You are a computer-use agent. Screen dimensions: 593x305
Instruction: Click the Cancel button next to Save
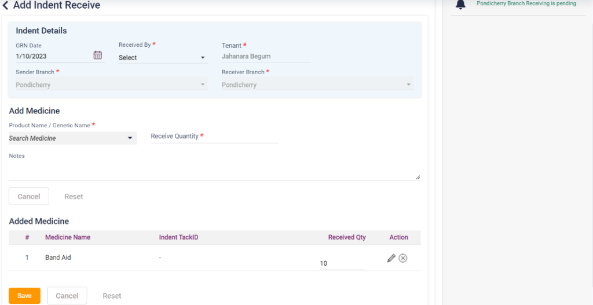coord(67,296)
